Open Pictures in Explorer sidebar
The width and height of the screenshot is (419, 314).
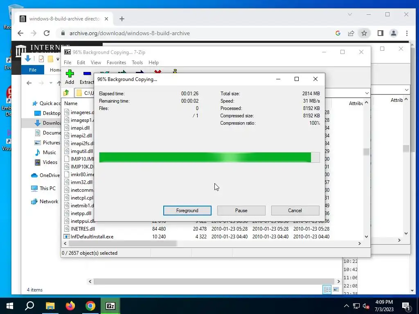(47, 143)
